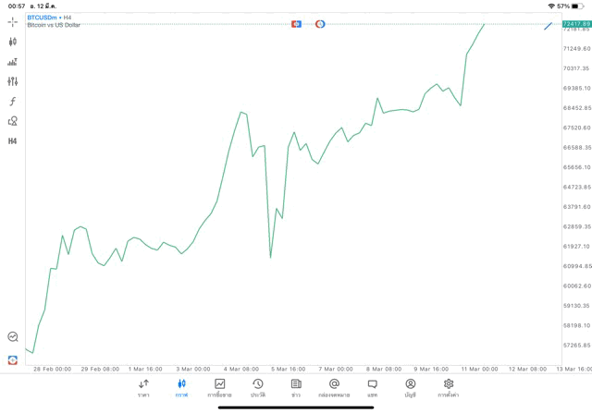Open the drawing objects shapes icon

[12, 121]
